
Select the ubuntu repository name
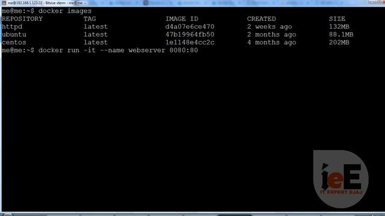pyautogui.click(x=14, y=35)
